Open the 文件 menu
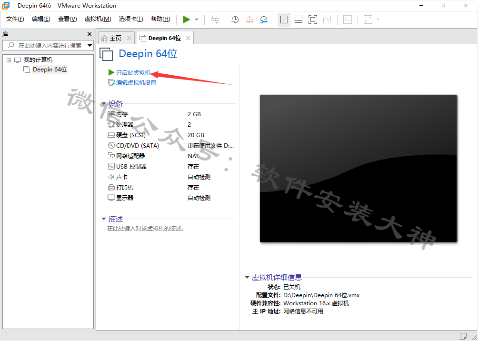This screenshot has width=478, height=341. pyautogui.click(x=15, y=19)
